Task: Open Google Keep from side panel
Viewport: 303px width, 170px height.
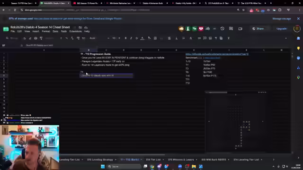Action: point(298,48)
